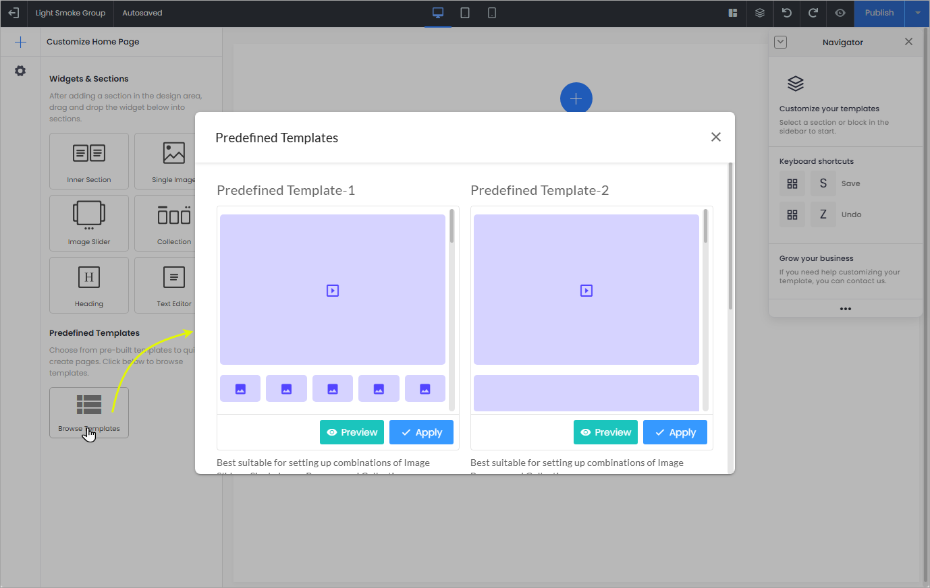Apply Predefined Template-1
Image resolution: width=930 pixels, height=588 pixels.
point(421,432)
